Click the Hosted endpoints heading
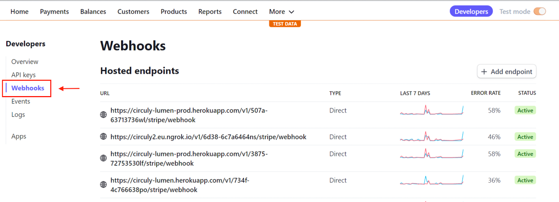559x202 pixels. point(139,71)
